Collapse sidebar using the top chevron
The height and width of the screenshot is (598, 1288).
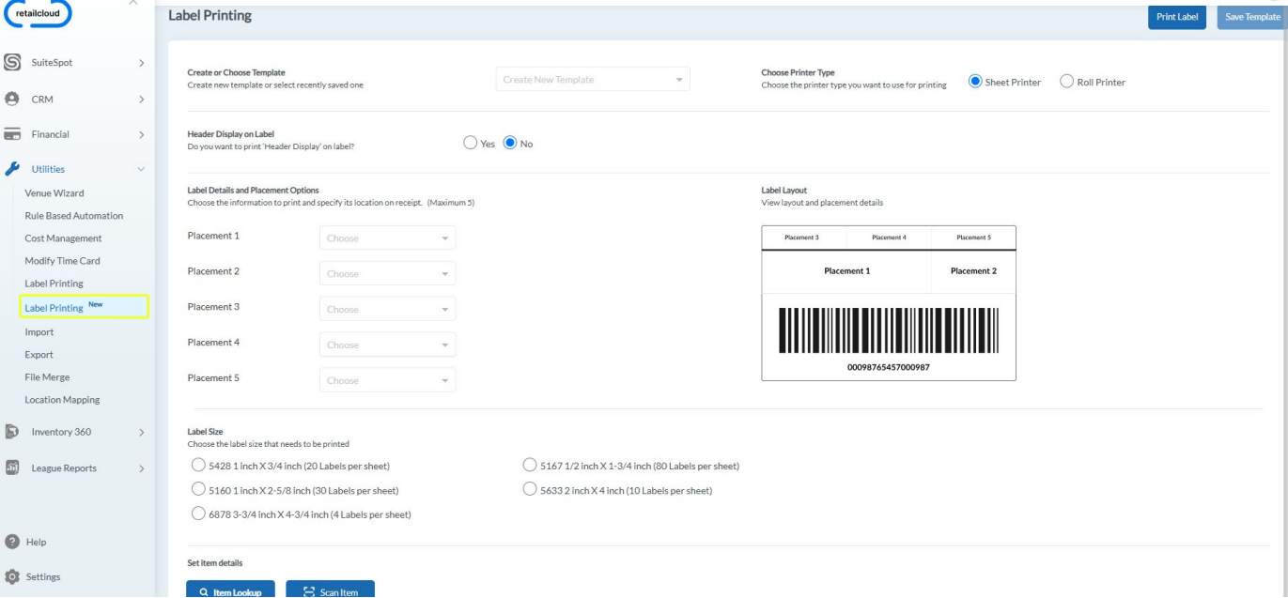(132, 3)
